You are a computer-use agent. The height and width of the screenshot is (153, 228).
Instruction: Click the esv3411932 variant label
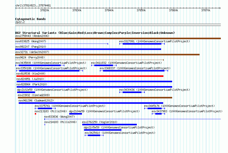click(126, 63)
